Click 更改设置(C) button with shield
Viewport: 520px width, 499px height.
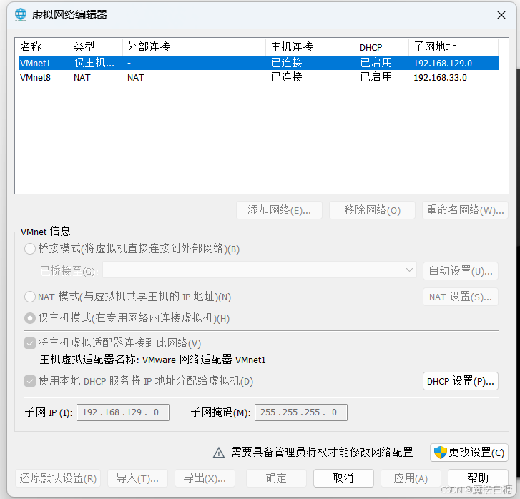[x=469, y=453]
